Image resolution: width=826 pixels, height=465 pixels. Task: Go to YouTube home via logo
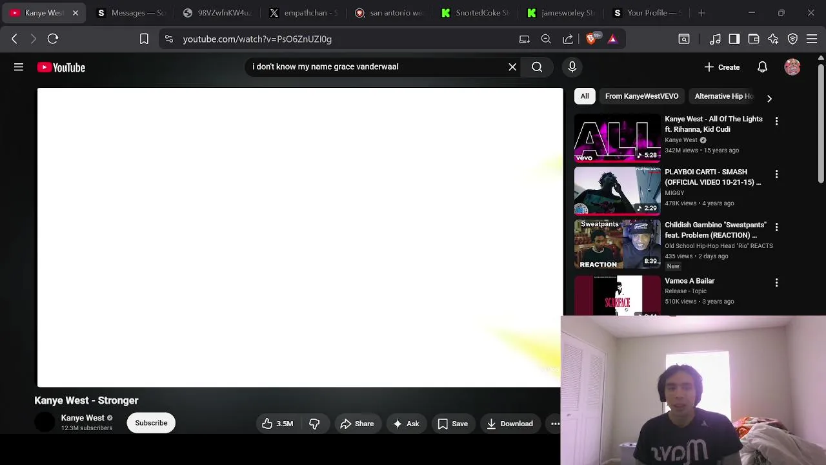(x=61, y=67)
